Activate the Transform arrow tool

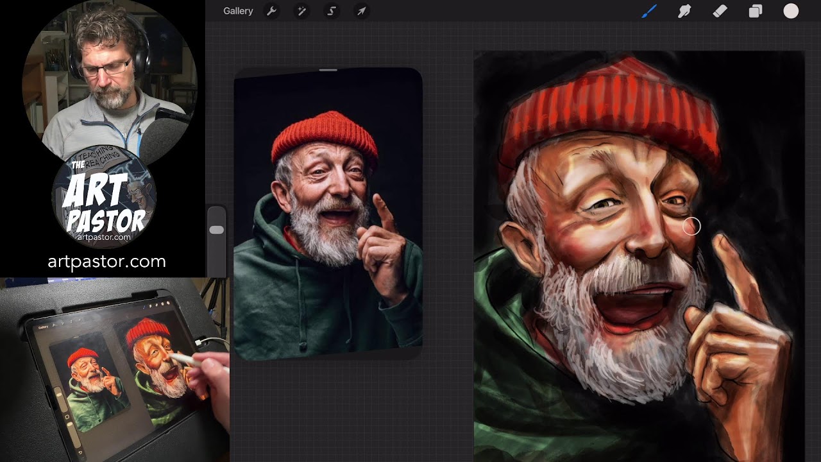[x=362, y=11]
